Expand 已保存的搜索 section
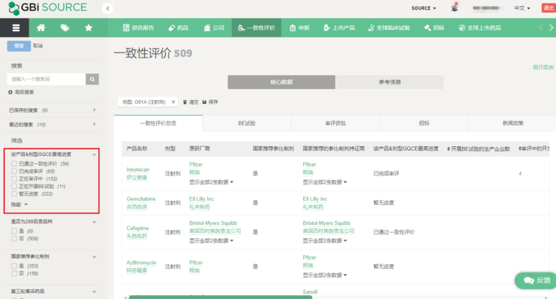This screenshot has height=299, width=556. (x=94, y=110)
